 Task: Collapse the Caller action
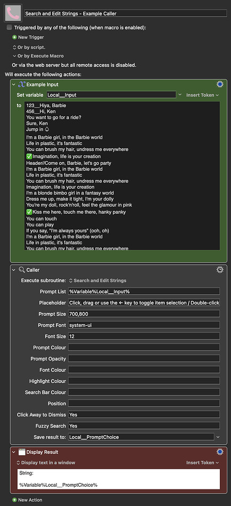point(13,270)
